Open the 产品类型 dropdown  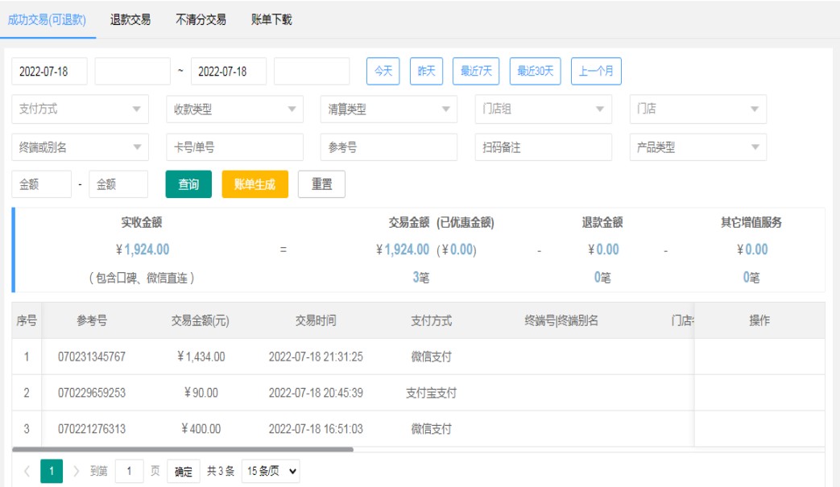tap(697, 147)
